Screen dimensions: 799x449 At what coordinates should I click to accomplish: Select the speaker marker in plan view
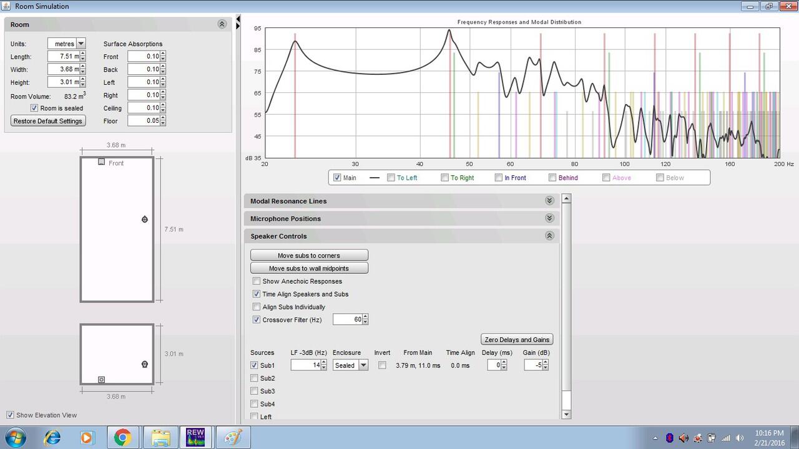point(102,162)
